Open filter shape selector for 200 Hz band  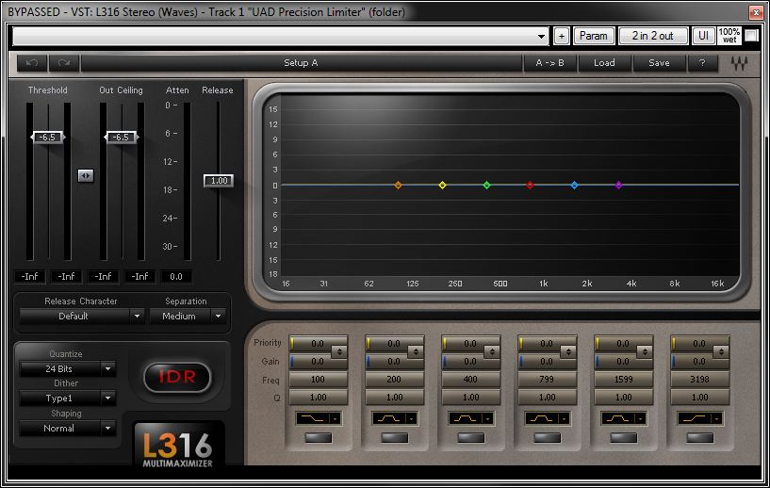[394, 418]
